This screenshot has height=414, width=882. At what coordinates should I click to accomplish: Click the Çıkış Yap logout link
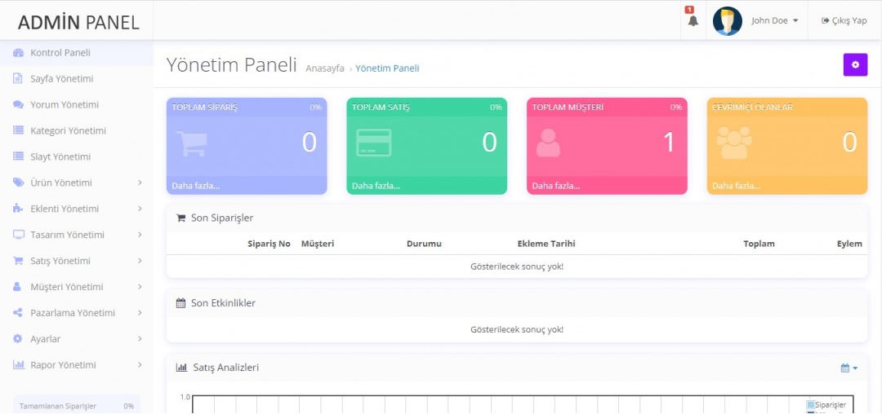pos(844,21)
